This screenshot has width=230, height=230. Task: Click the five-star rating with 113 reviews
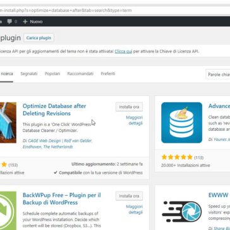coord(177,157)
